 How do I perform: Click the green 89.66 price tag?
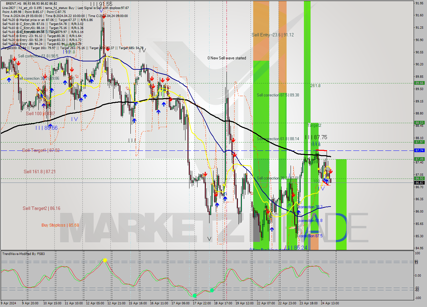coord(419,83)
